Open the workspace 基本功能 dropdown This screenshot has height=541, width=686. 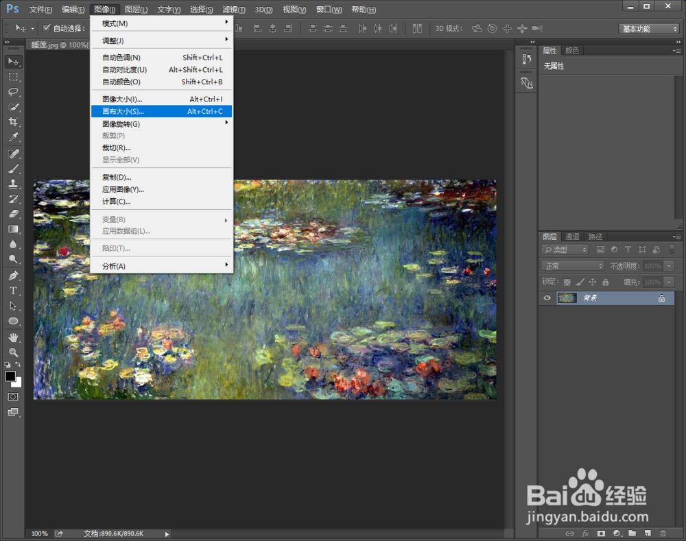click(649, 29)
